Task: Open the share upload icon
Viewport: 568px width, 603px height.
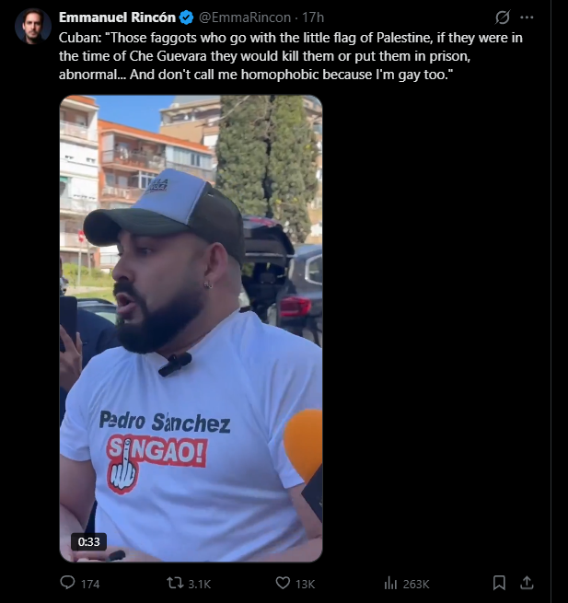Action: [527, 583]
